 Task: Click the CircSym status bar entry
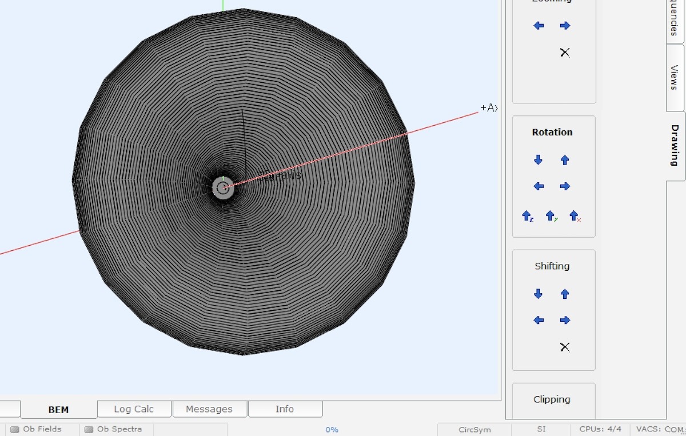(x=474, y=430)
